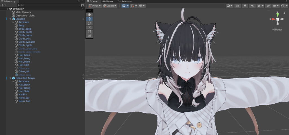Toggle grid snapping icon in Scene toolbar
This screenshot has height=135, width=289.
click(124, 6)
